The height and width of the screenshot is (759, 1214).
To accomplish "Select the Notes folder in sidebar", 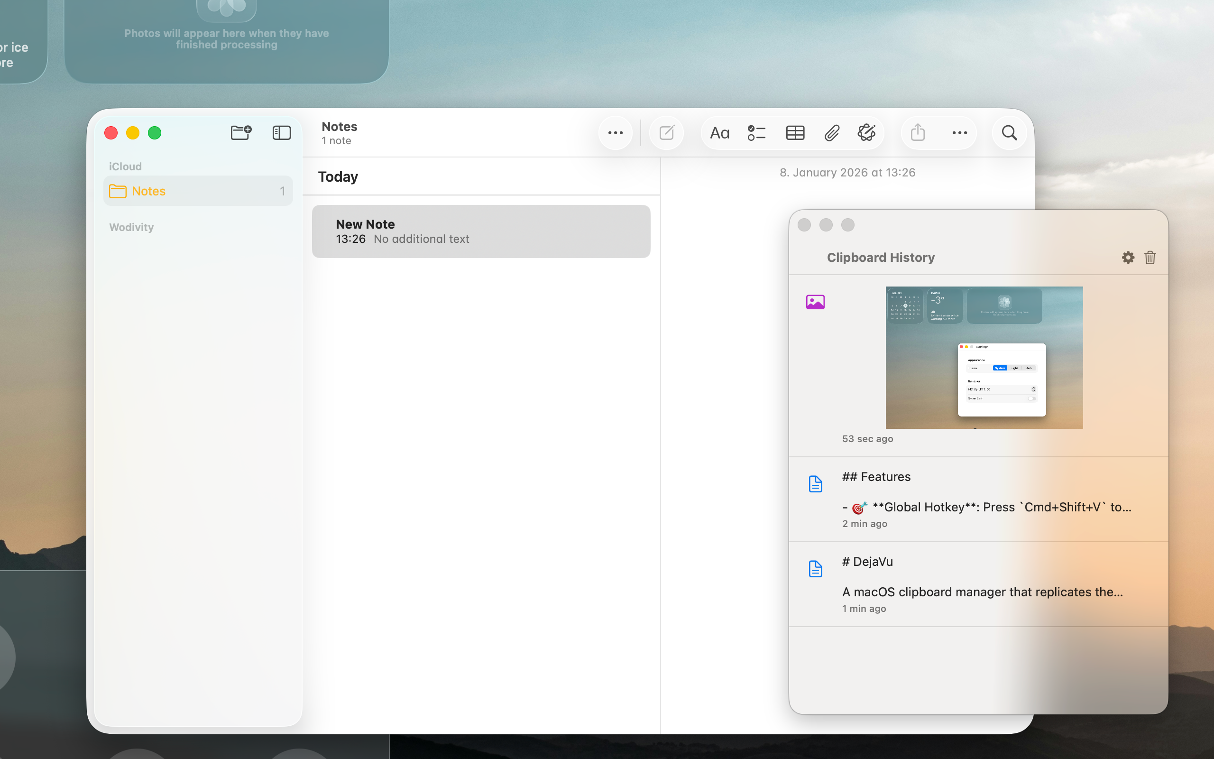I will click(198, 191).
